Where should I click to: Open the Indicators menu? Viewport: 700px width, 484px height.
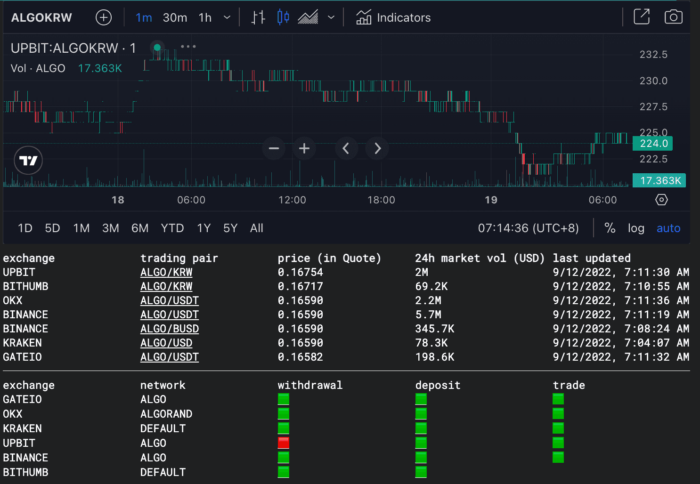click(x=393, y=17)
